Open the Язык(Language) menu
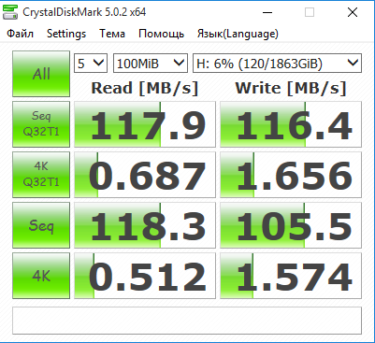 tap(238, 34)
